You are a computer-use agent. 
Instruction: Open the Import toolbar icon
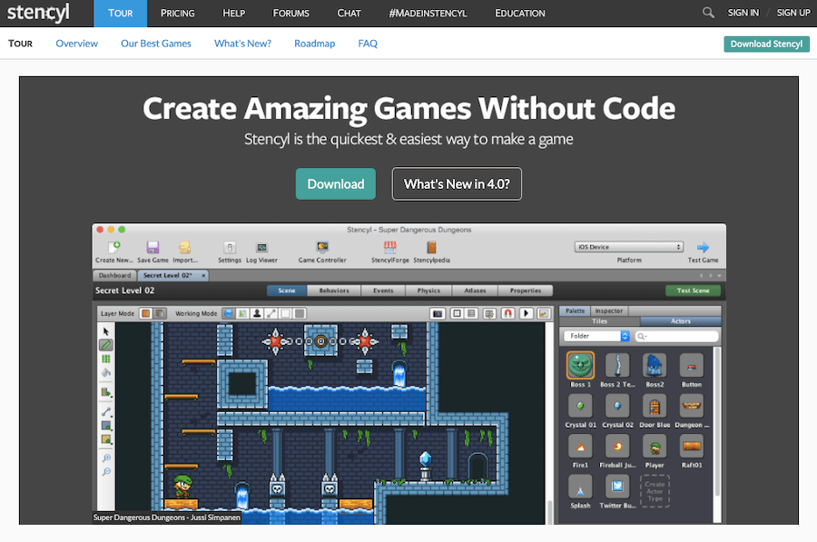coord(185,247)
